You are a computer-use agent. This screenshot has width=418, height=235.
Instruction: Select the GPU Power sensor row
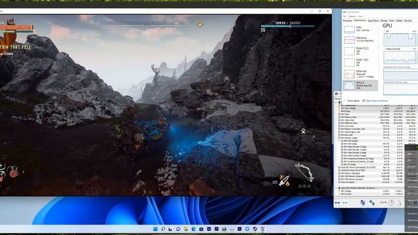click(376, 111)
